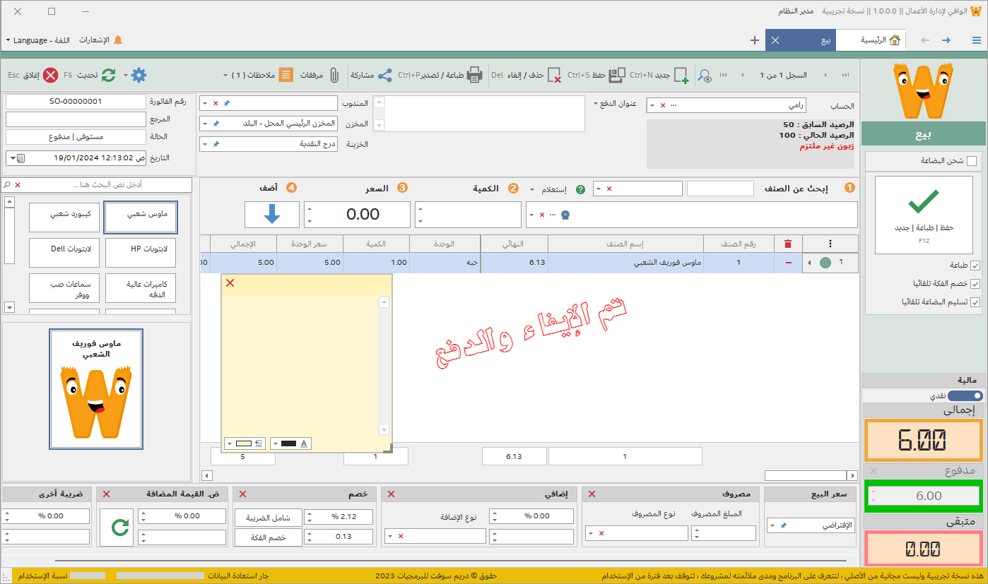Click the green help question mark icon
This screenshot has width=988, height=584.
pyautogui.click(x=581, y=189)
